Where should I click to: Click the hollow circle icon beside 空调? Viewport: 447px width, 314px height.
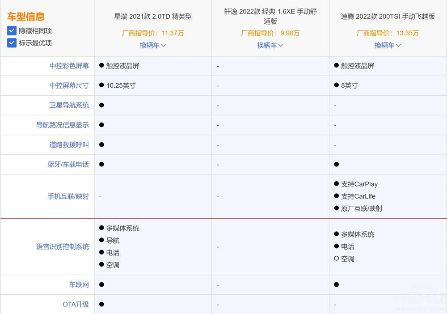click(x=336, y=259)
